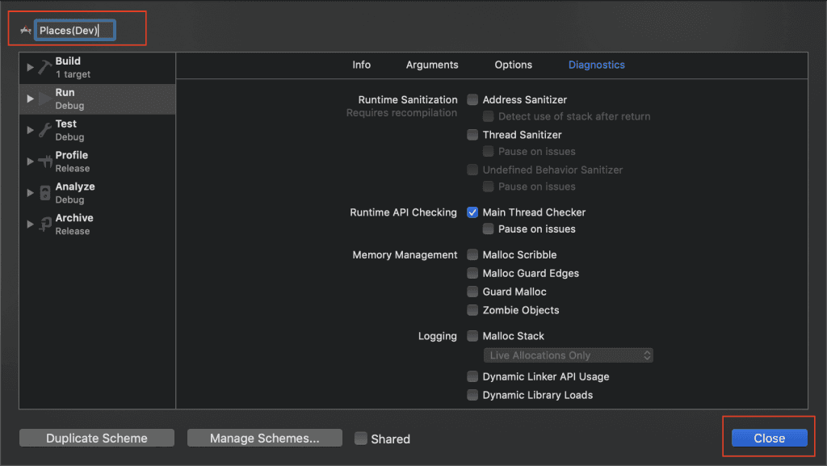Toggle Detect use of stack after return
The width and height of the screenshot is (827, 466).
(489, 116)
